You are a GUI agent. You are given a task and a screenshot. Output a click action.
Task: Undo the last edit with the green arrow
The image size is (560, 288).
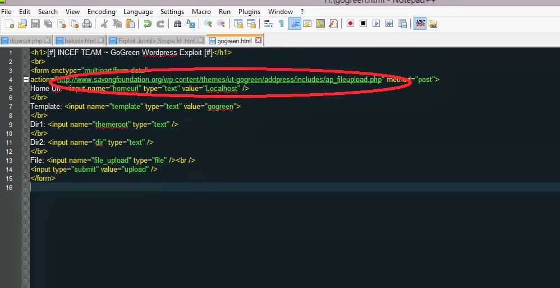tap(148, 24)
